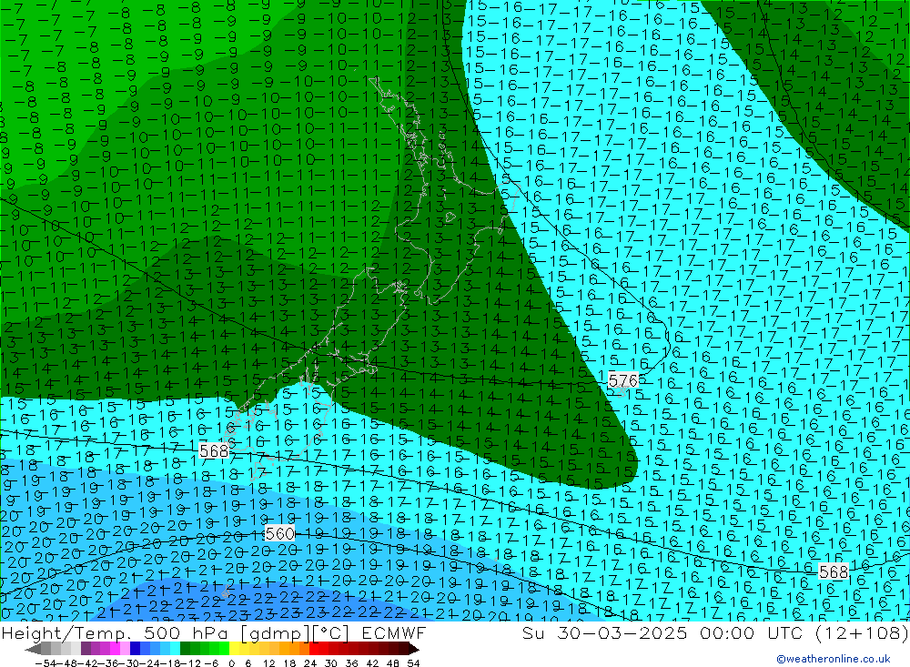Pick the yellow swatch at 0 on legend
Image resolution: width=910 pixels, height=667 pixels.
click(235, 649)
